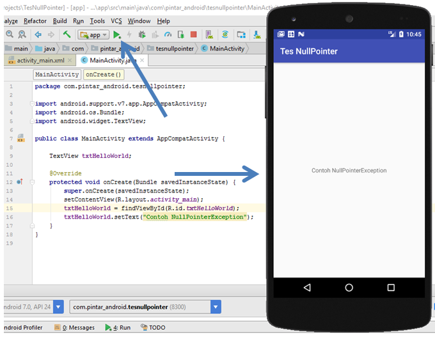This screenshot has width=435, height=337.
Task: Navigate forward with the gray right arrow
Action: (51, 35)
